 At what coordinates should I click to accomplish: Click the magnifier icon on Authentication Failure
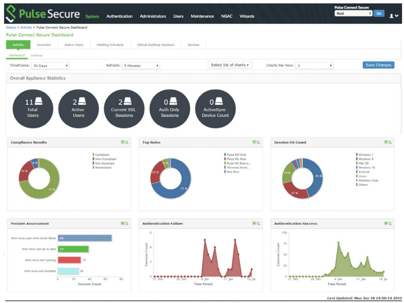tap(258, 224)
